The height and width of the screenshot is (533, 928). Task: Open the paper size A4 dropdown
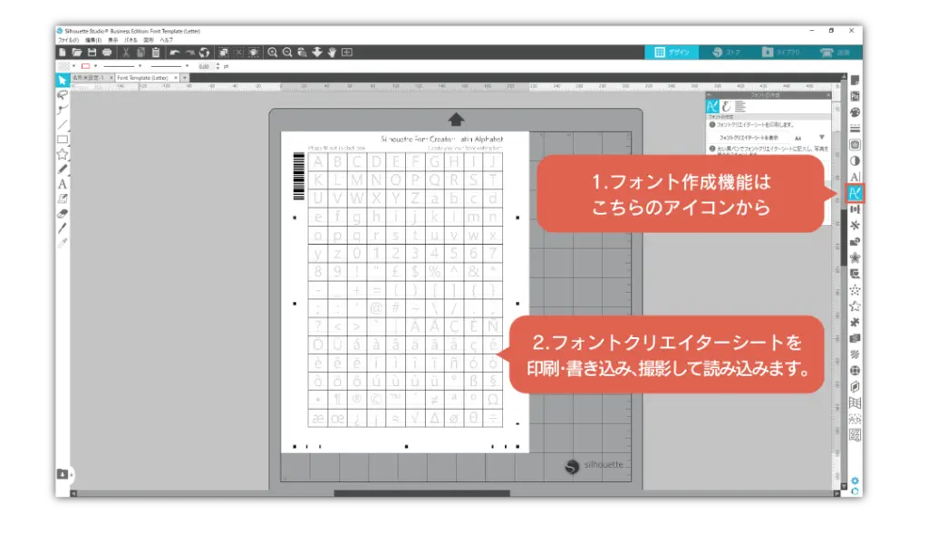pyautogui.click(x=821, y=137)
